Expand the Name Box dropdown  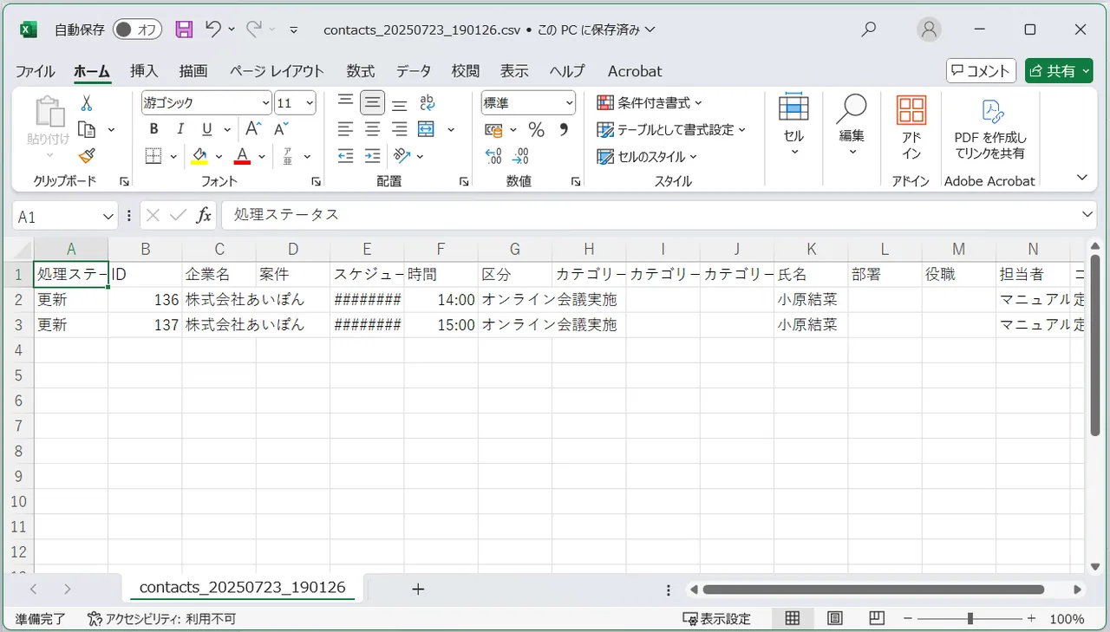click(x=108, y=216)
